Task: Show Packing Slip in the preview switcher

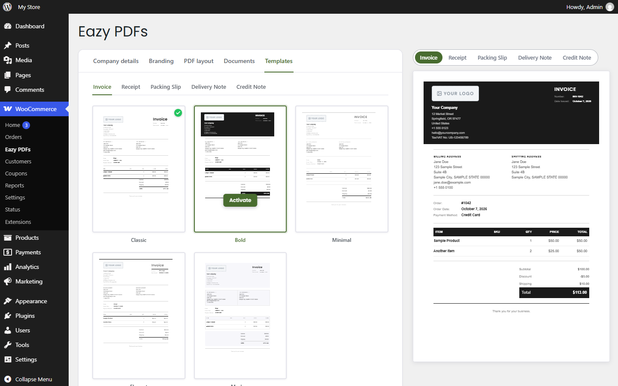Action: pyautogui.click(x=492, y=57)
